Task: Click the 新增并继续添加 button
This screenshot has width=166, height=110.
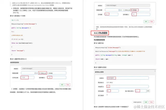Action: tap(137, 102)
